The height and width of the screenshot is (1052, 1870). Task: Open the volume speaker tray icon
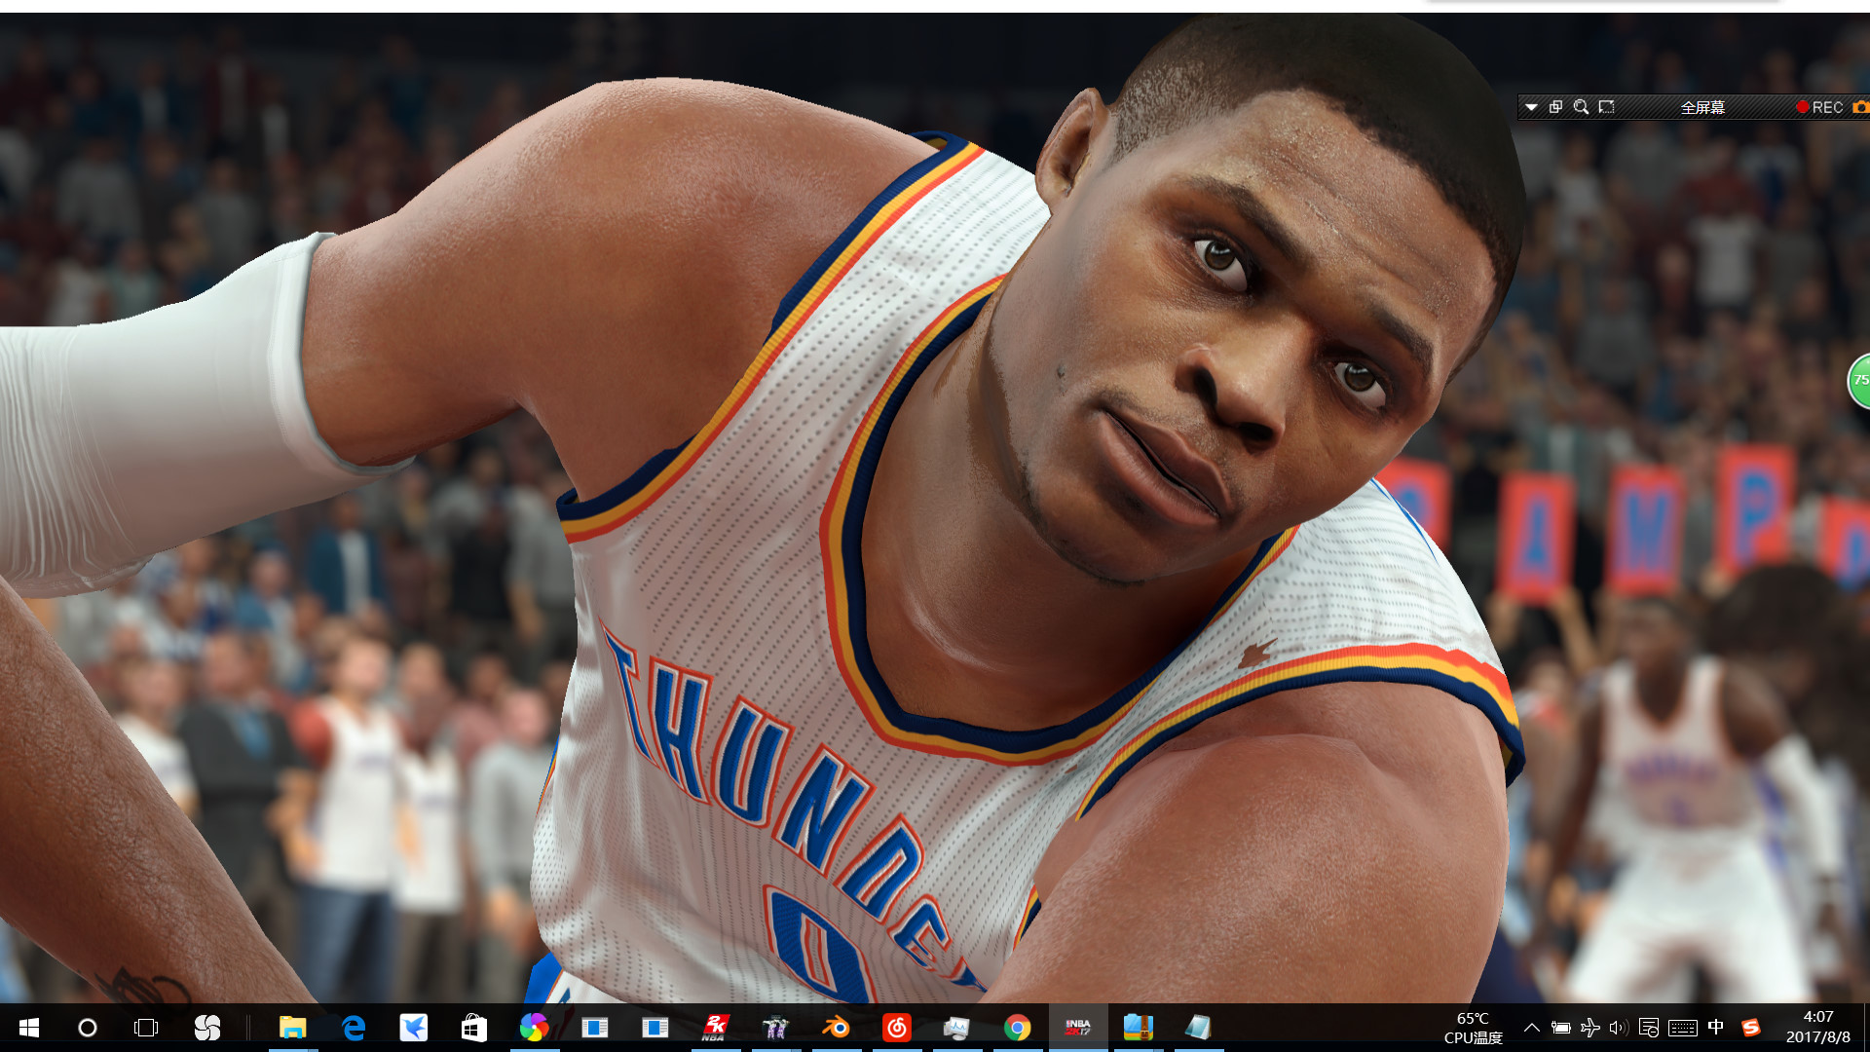point(1619,1028)
